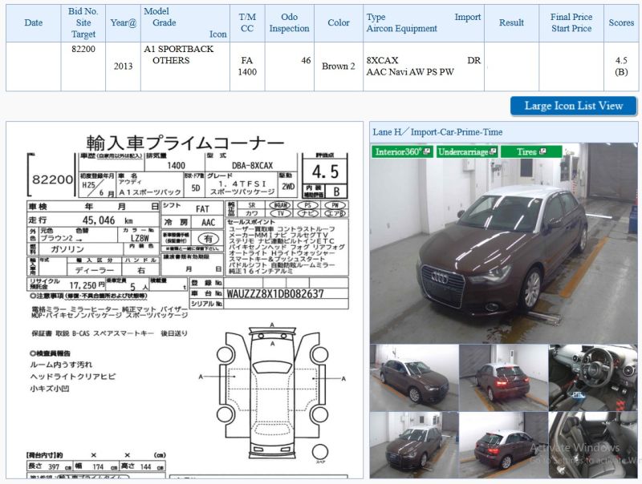
Task: Click the Large Icon List View button
Action: point(573,106)
